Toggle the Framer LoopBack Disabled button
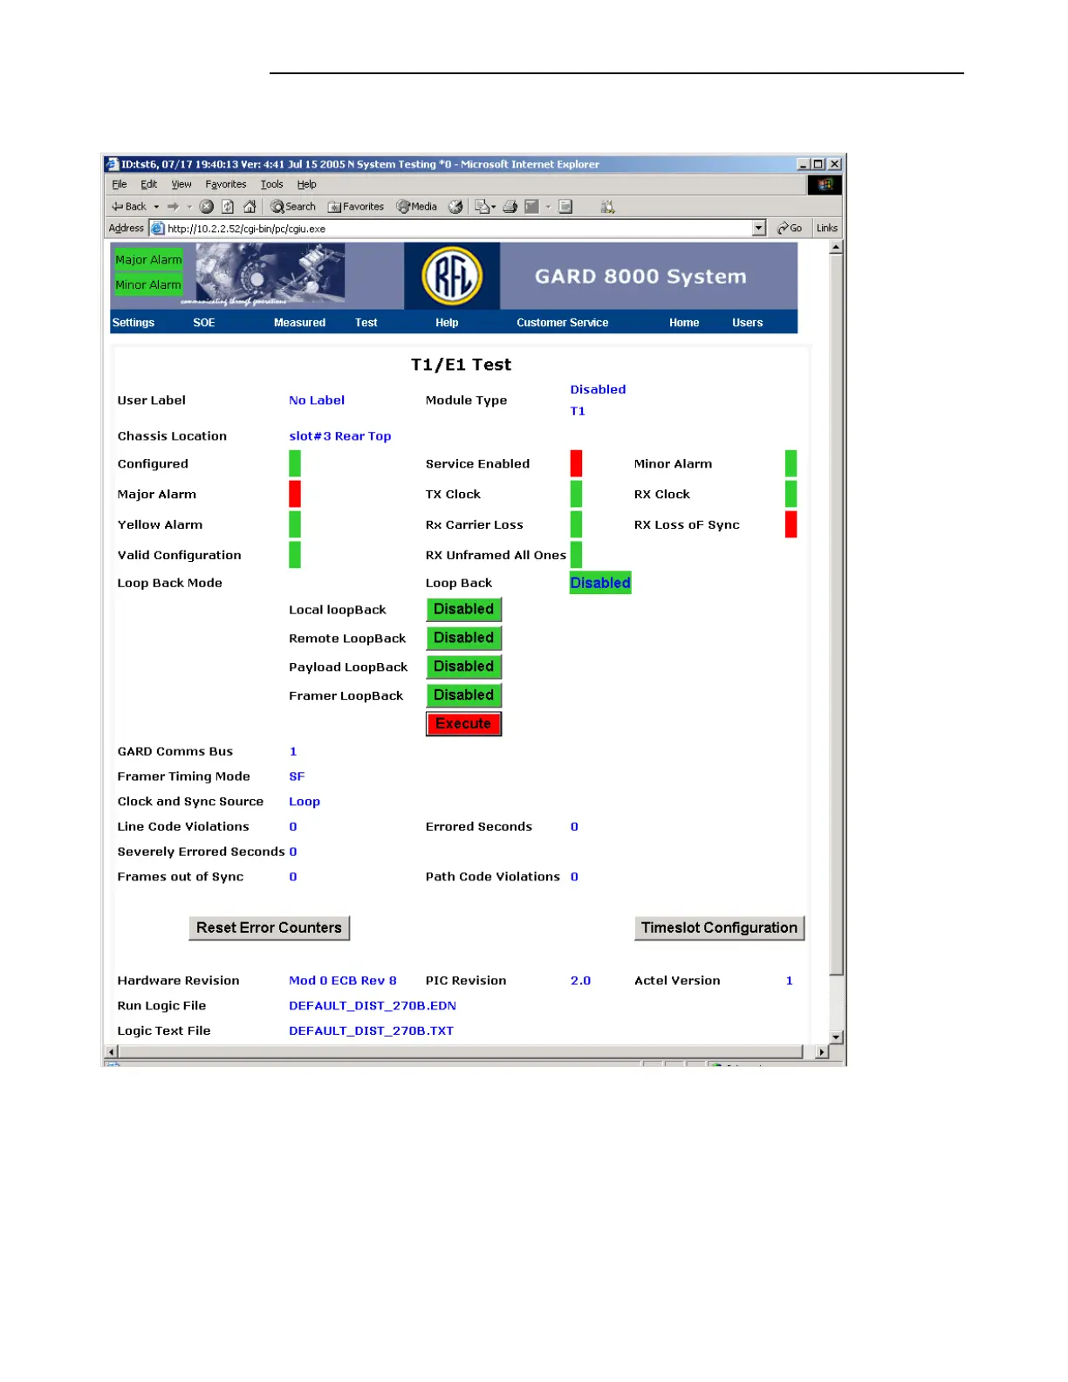The image size is (1068, 1382). (x=464, y=696)
